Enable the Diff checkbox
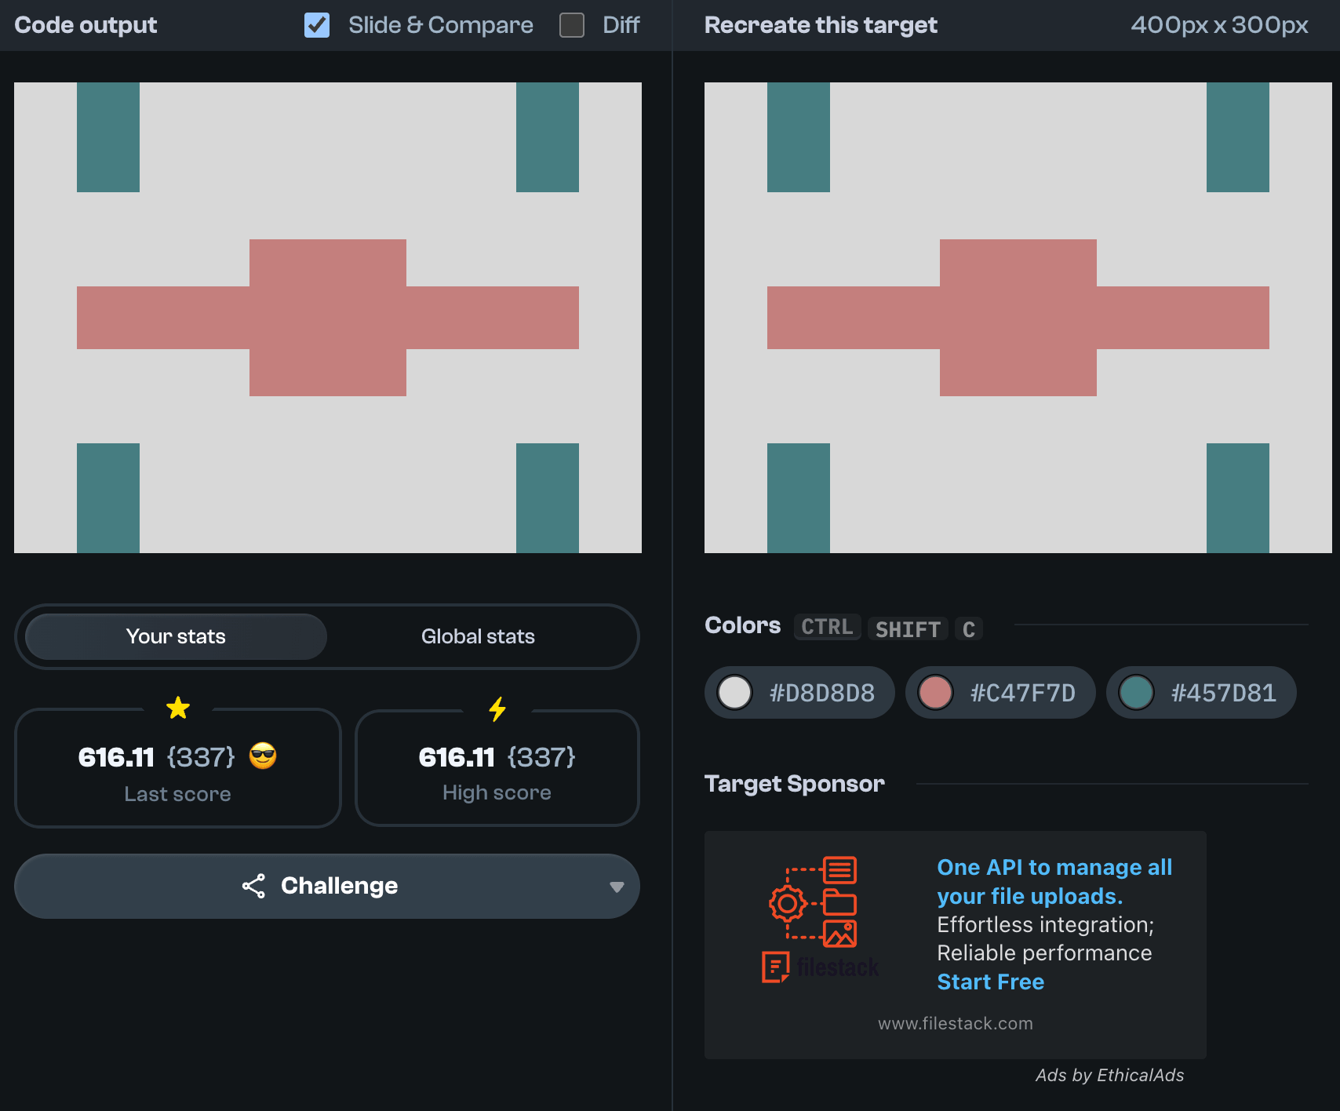The image size is (1340, 1111). pyautogui.click(x=572, y=25)
